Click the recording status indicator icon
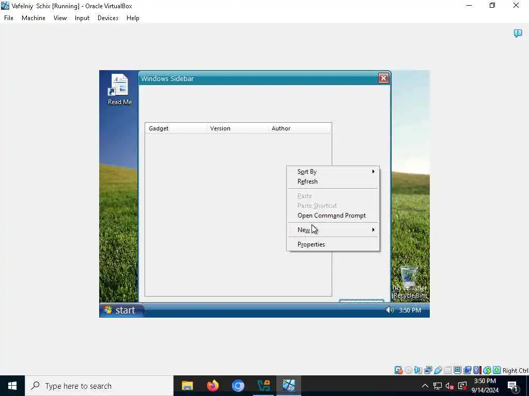 (x=467, y=370)
